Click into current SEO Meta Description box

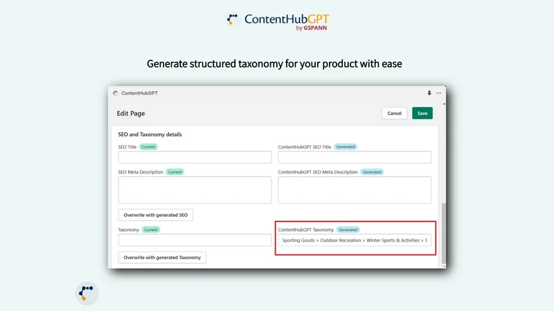pyautogui.click(x=195, y=190)
